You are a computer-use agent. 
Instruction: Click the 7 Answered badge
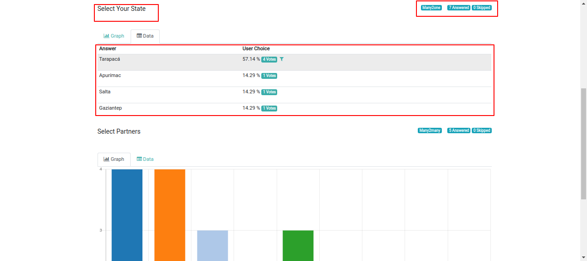pos(459,8)
